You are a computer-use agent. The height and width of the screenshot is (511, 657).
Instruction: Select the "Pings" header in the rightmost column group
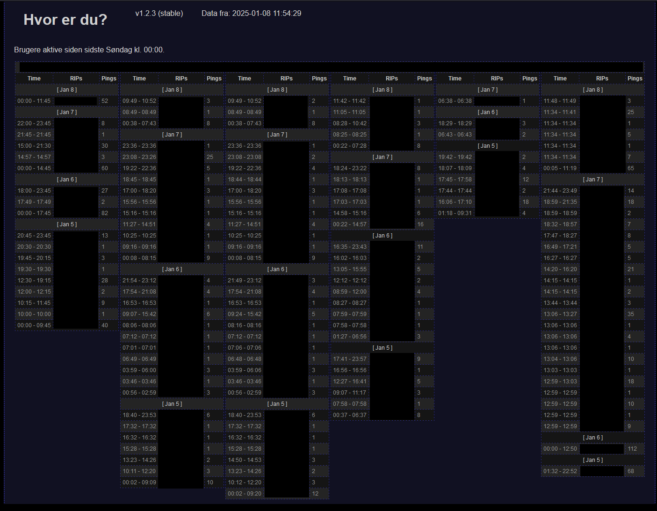635,78
